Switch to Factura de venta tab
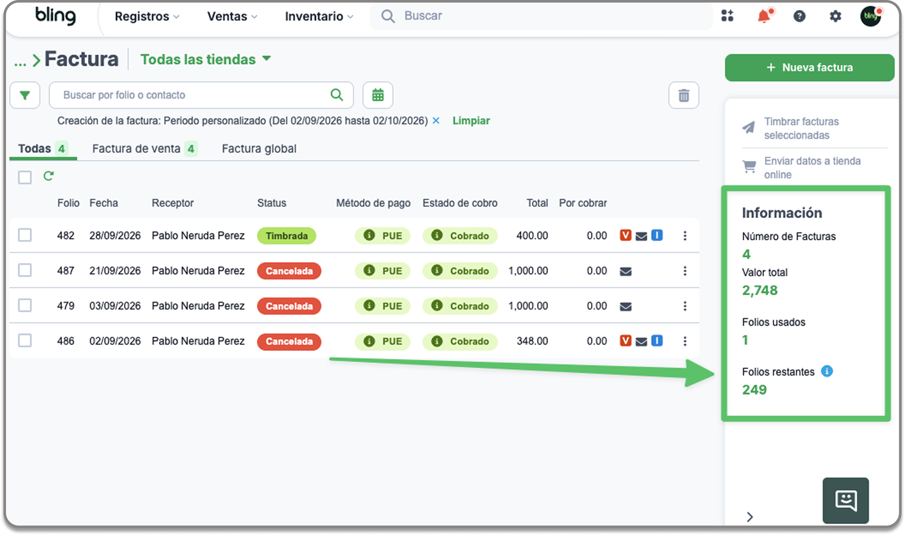The image size is (905, 535). tap(144, 149)
